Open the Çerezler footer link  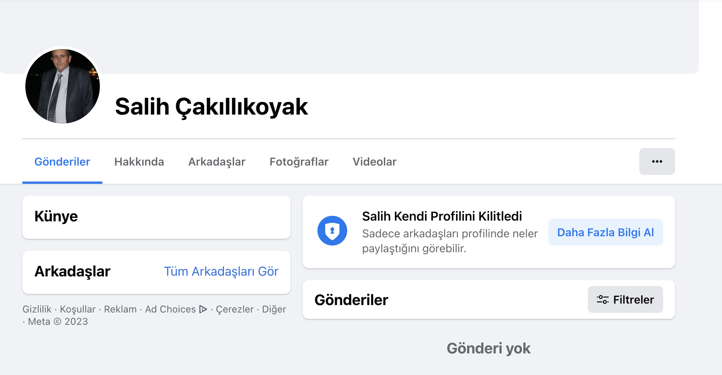(x=235, y=309)
